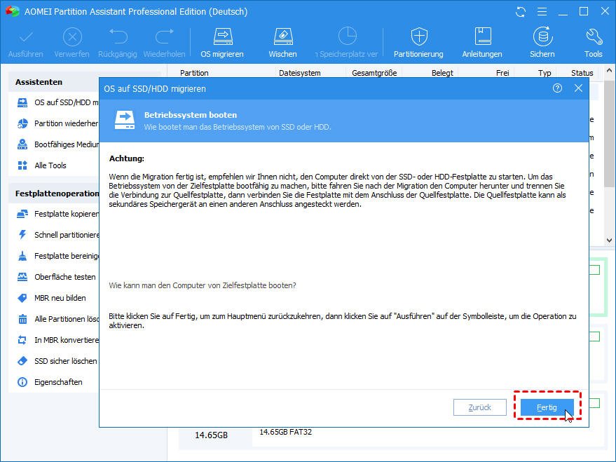This screenshot has height=462, width=616.
Task: Click scrollbar down arrow in partition list
Action: tap(609, 240)
